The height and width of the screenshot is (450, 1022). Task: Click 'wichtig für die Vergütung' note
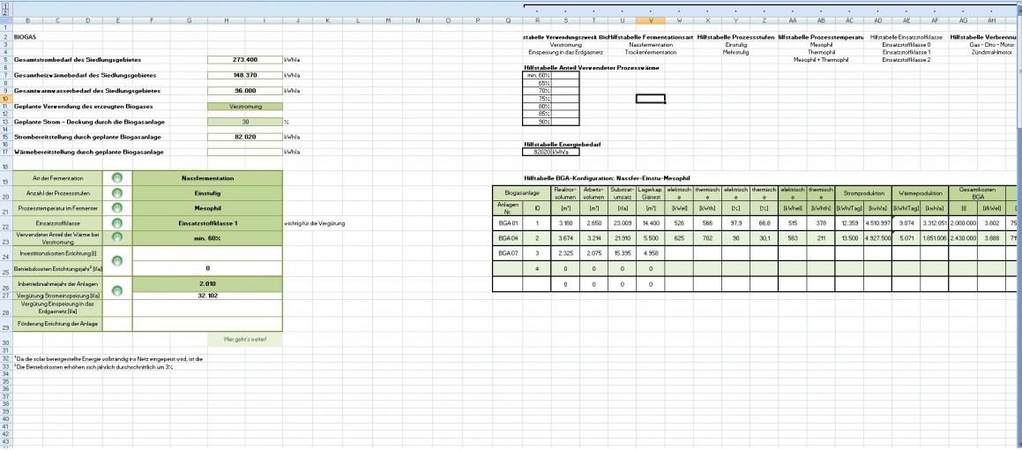click(x=314, y=223)
